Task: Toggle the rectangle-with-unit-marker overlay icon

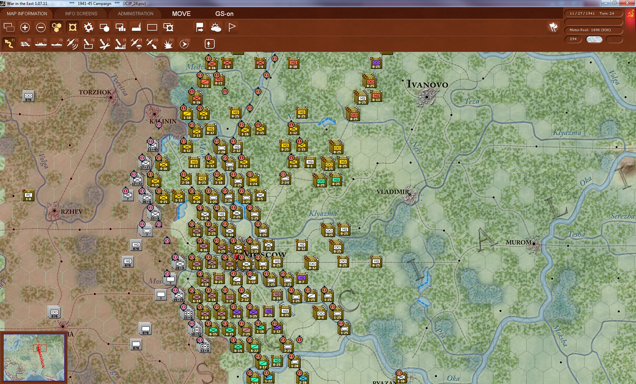Action: tap(168, 27)
